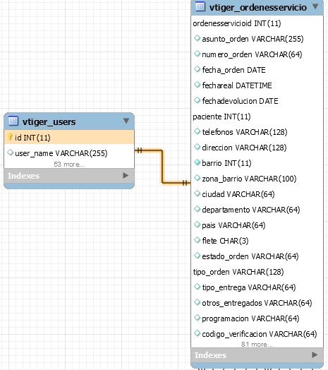Click the diamond icon beside ciudad

[197, 193]
